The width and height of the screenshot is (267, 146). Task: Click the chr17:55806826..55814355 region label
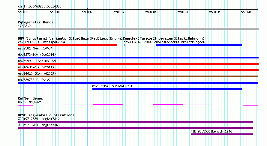click(40, 7)
